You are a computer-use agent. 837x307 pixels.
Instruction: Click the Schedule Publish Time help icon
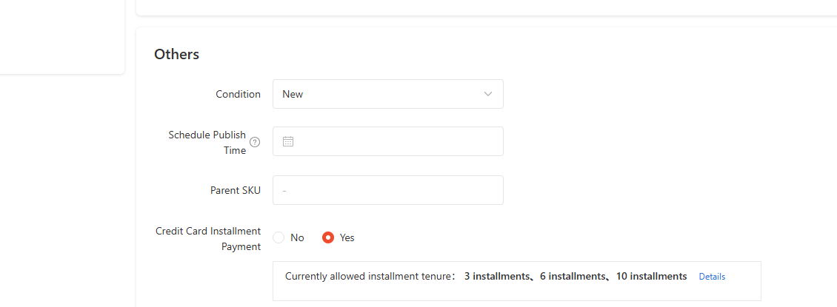[x=255, y=142]
